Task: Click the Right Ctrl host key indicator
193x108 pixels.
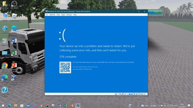Action: pyautogui.click(x=143, y=94)
